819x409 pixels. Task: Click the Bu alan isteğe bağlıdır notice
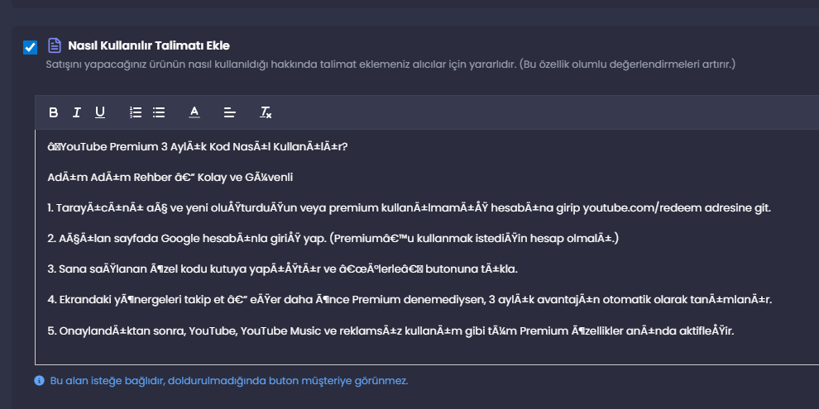229,381
